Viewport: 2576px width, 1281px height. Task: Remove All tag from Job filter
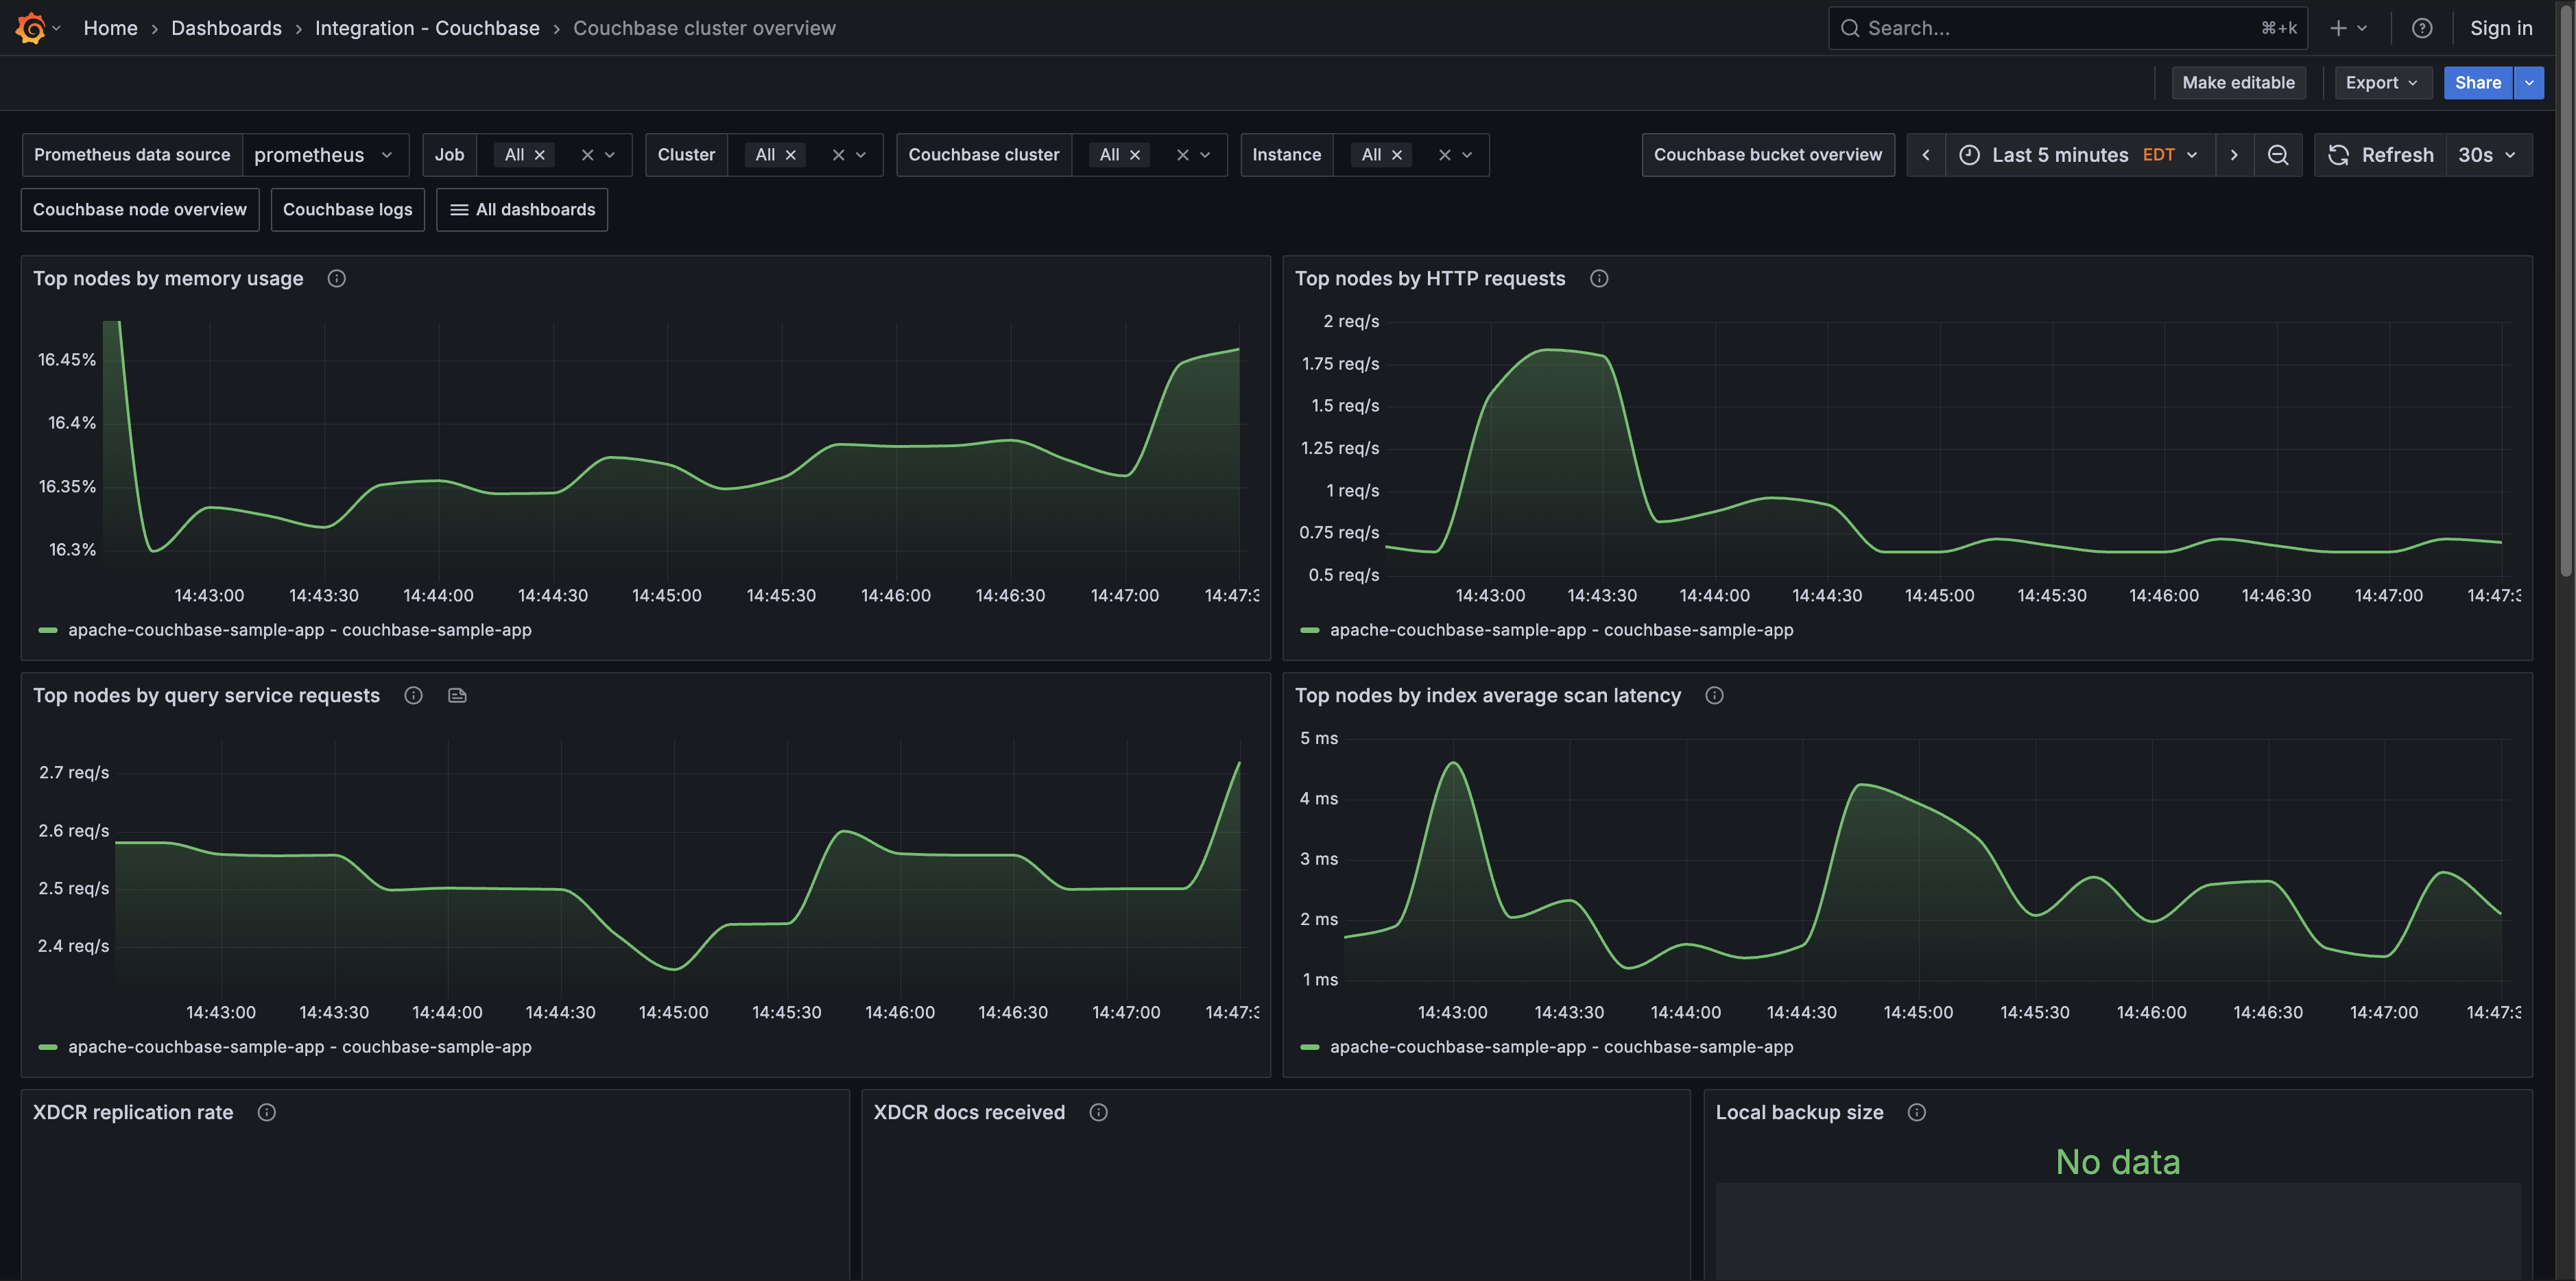(x=539, y=155)
